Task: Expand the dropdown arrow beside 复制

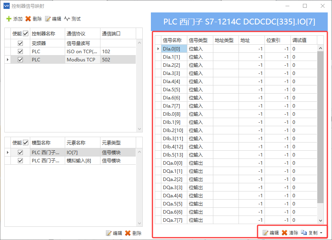Action: coord(321,233)
